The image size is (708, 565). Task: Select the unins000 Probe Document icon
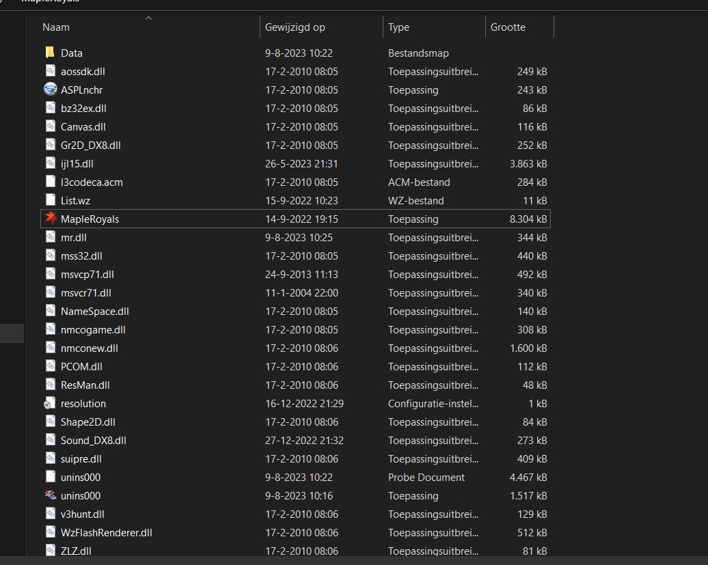click(x=50, y=477)
